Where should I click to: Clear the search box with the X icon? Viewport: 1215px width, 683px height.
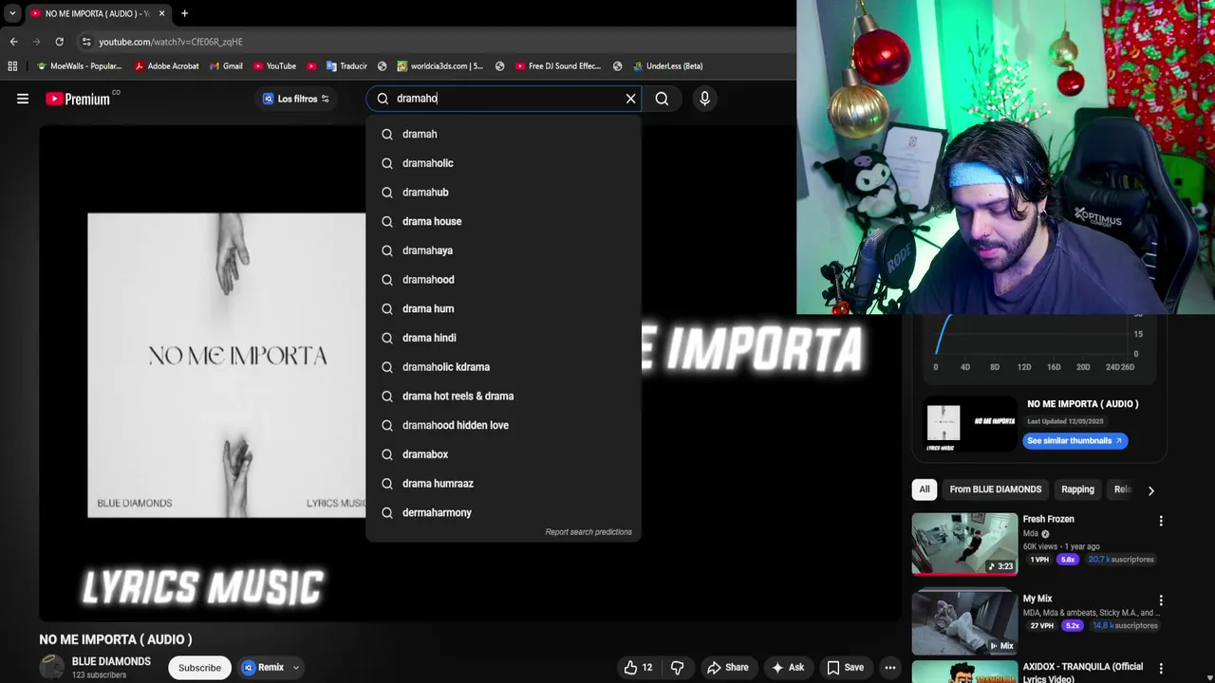[x=630, y=99]
